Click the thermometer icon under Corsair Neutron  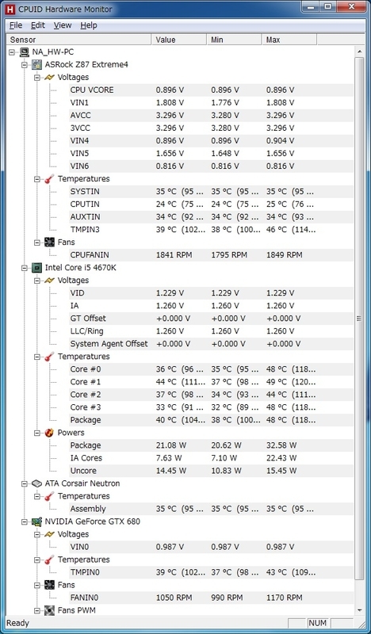(x=49, y=496)
